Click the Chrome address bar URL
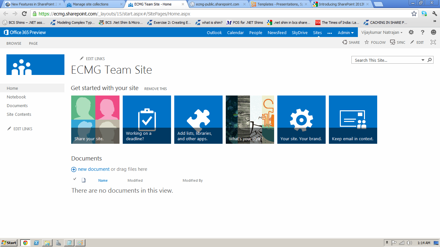The width and height of the screenshot is (440, 247). 114,14
